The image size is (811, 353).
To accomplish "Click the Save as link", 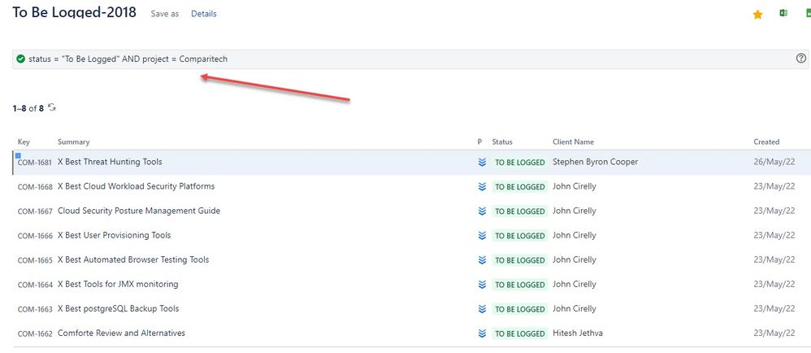I will point(164,14).
